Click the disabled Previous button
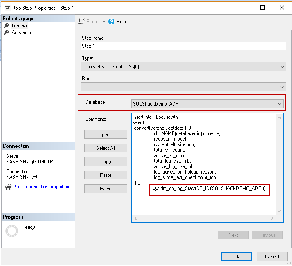This screenshot has height=266, width=292. point(267,235)
